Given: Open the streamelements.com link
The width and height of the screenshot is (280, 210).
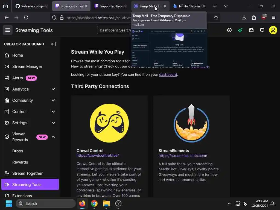Looking at the screenshot, I should pyautogui.click(x=183, y=156).
